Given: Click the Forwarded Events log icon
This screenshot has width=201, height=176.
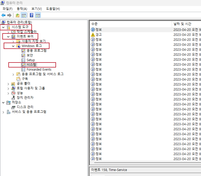Looking at the screenshot, I should click(x=23, y=70).
